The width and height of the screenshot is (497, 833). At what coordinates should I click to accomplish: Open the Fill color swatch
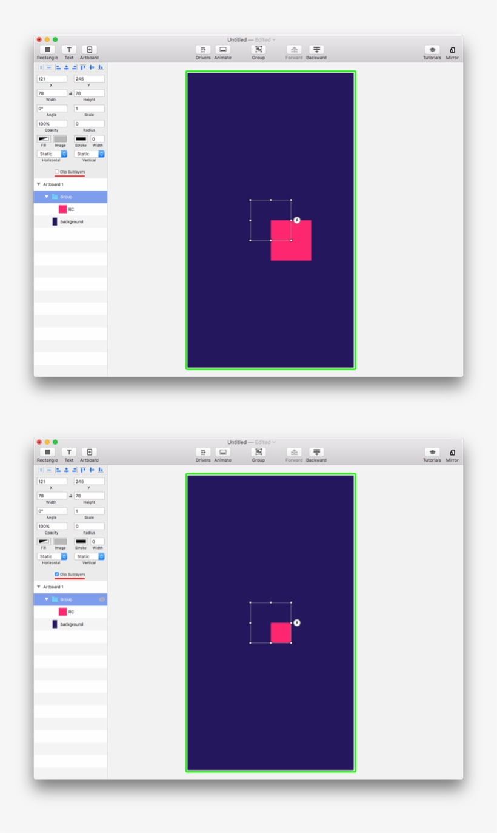pyautogui.click(x=44, y=139)
